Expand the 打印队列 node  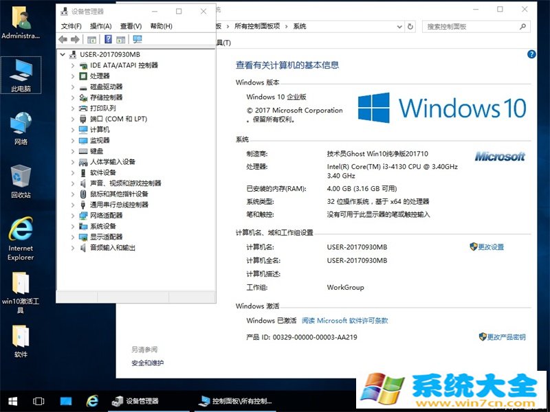(73, 108)
